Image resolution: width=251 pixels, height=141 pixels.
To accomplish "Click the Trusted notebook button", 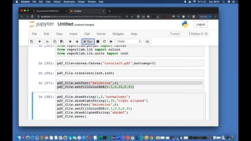I will tap(175, 34).
